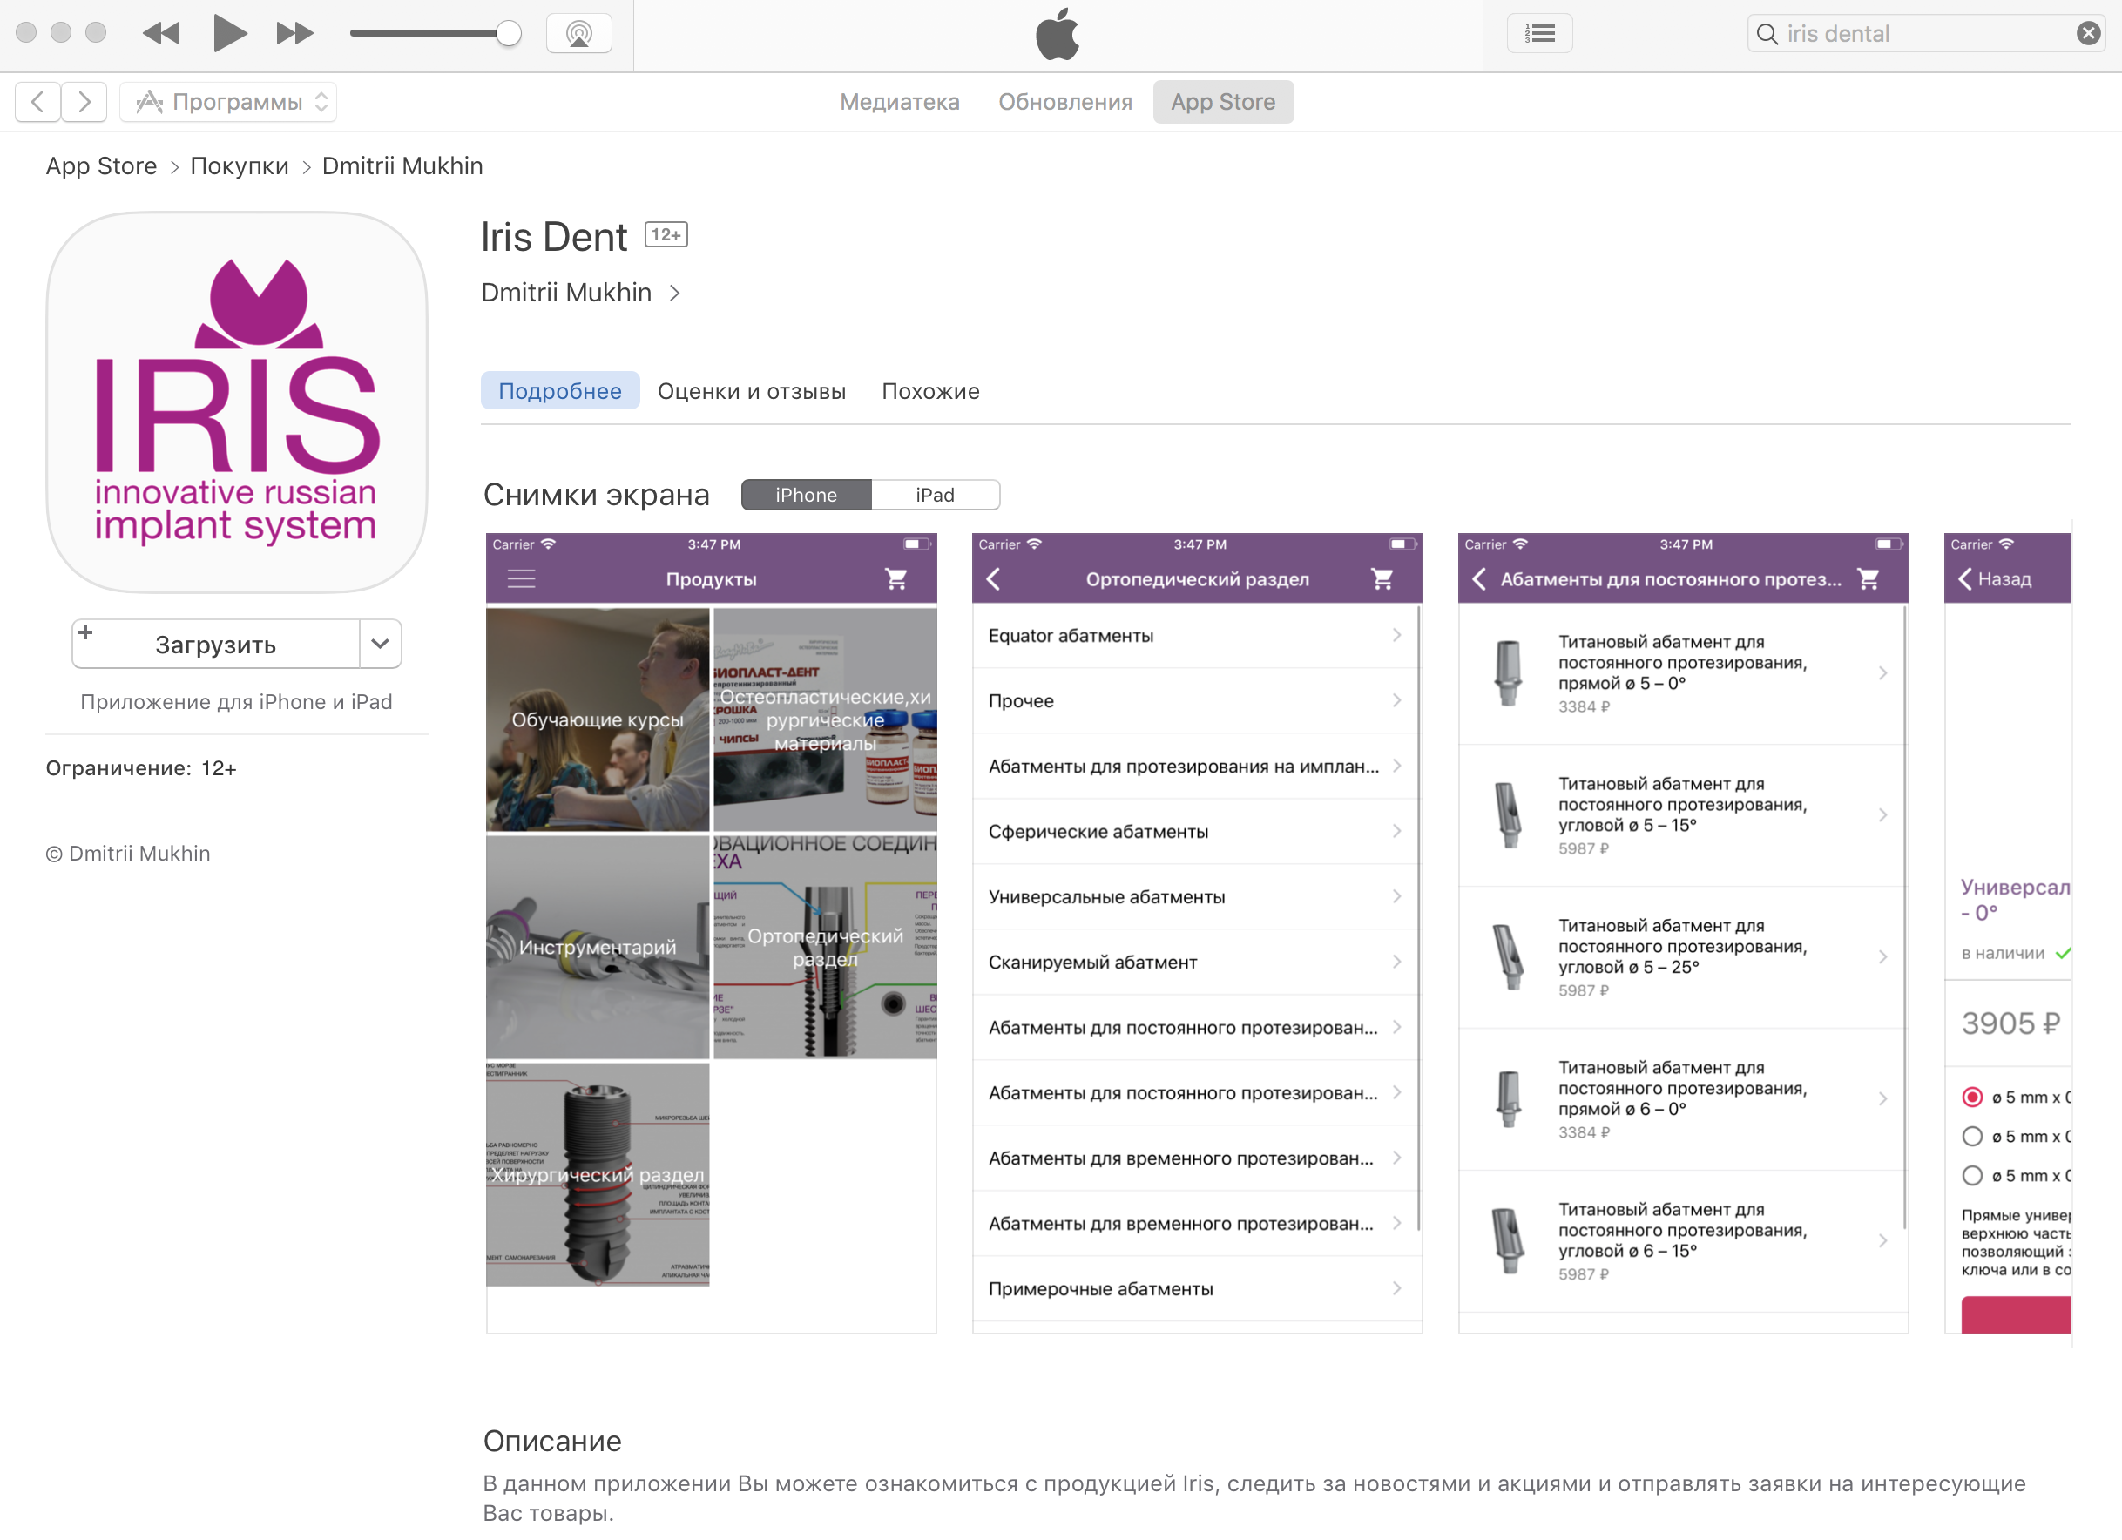Click the fast-forward next track button
The width and height of the screenshot is (2122, 1540).
point(294,34)
